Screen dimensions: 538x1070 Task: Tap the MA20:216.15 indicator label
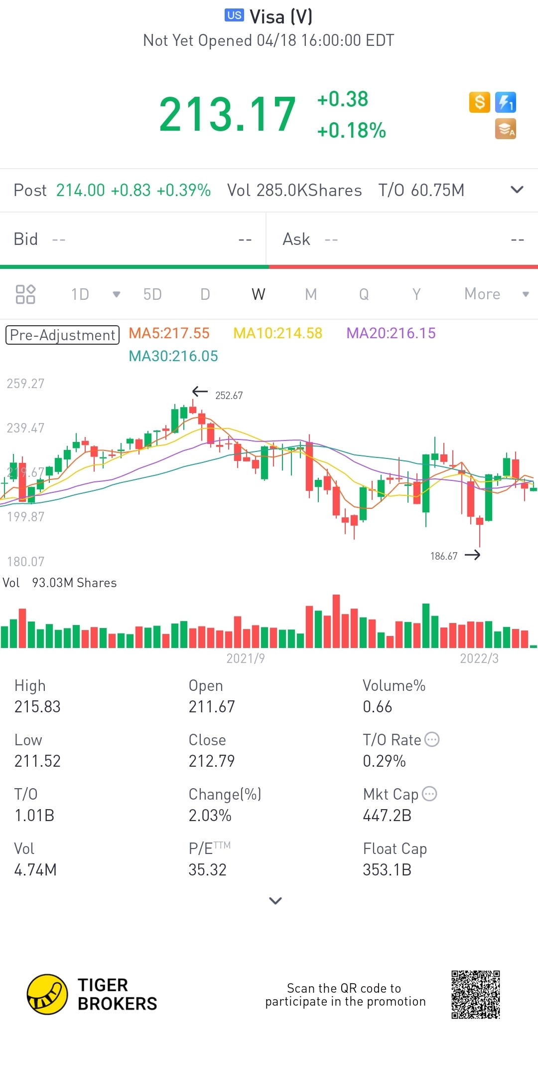point(391,333)
